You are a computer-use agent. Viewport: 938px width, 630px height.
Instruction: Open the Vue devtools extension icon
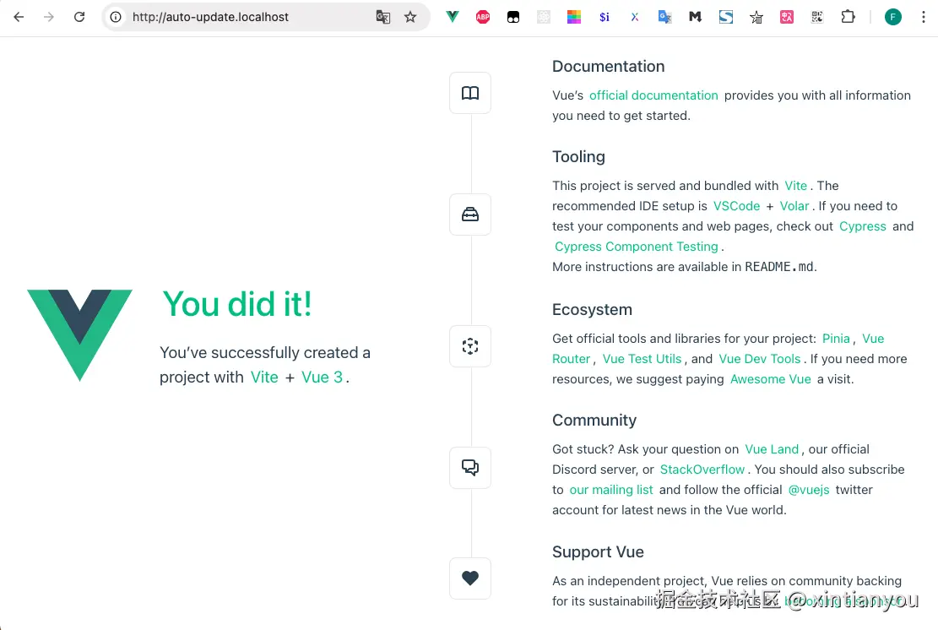pos(453,17)
